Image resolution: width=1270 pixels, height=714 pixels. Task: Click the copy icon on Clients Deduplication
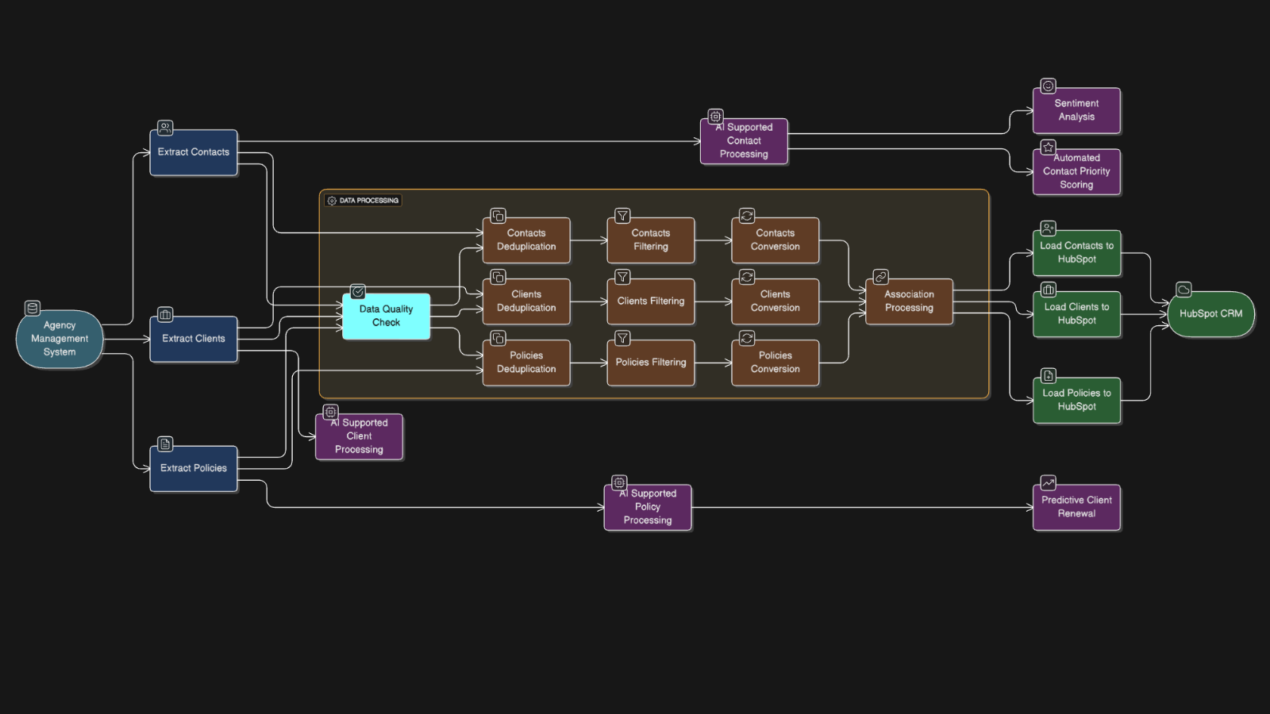point(498,277)
